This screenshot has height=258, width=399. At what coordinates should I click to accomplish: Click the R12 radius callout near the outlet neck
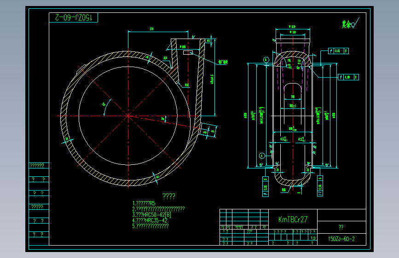coord(187,85)
